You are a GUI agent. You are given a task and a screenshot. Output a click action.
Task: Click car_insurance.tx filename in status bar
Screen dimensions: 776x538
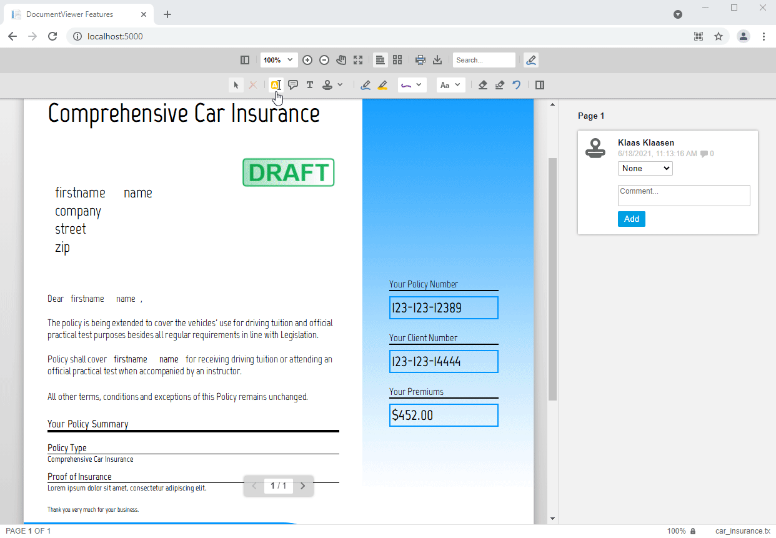click(x=743, y=531)
